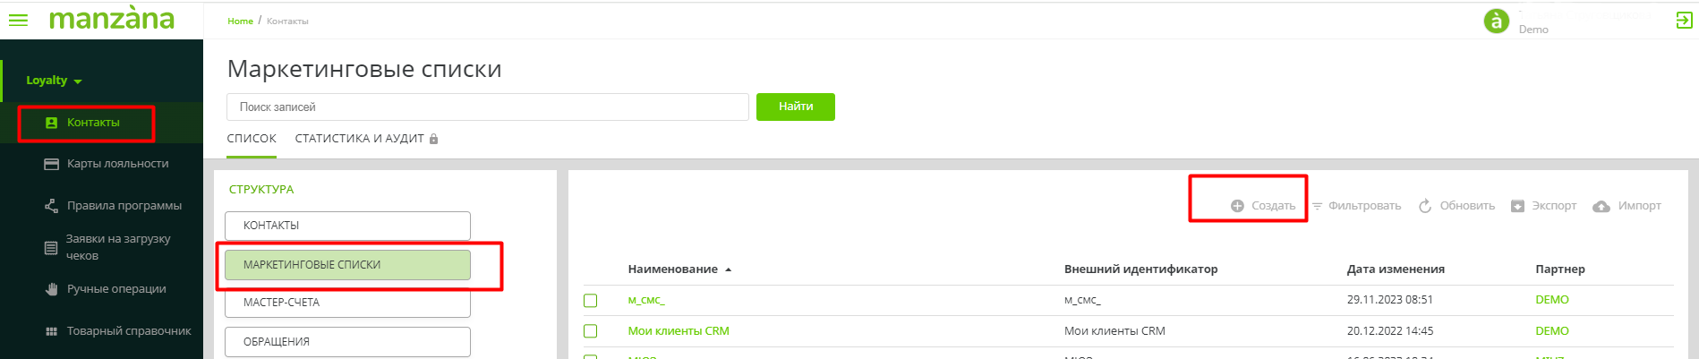The height and width of the screenshot is (359, 1699).
Task: Open Правила программы sidebar item
Action: tap(124, 206)
